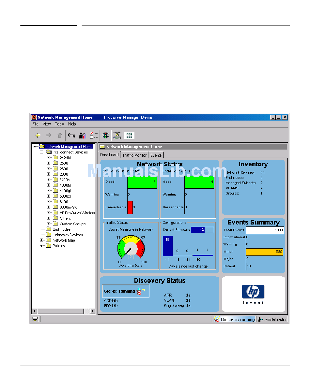The height and width of the screenshot is (377, 310).
Task: Expand the 2600 folder node
Action: (x=48, y=168)
